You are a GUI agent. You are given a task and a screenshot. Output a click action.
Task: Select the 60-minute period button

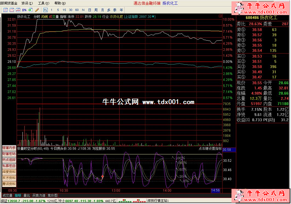coord(77,10)
